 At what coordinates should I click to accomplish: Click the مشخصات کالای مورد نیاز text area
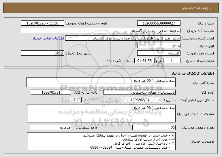[101, 114]
